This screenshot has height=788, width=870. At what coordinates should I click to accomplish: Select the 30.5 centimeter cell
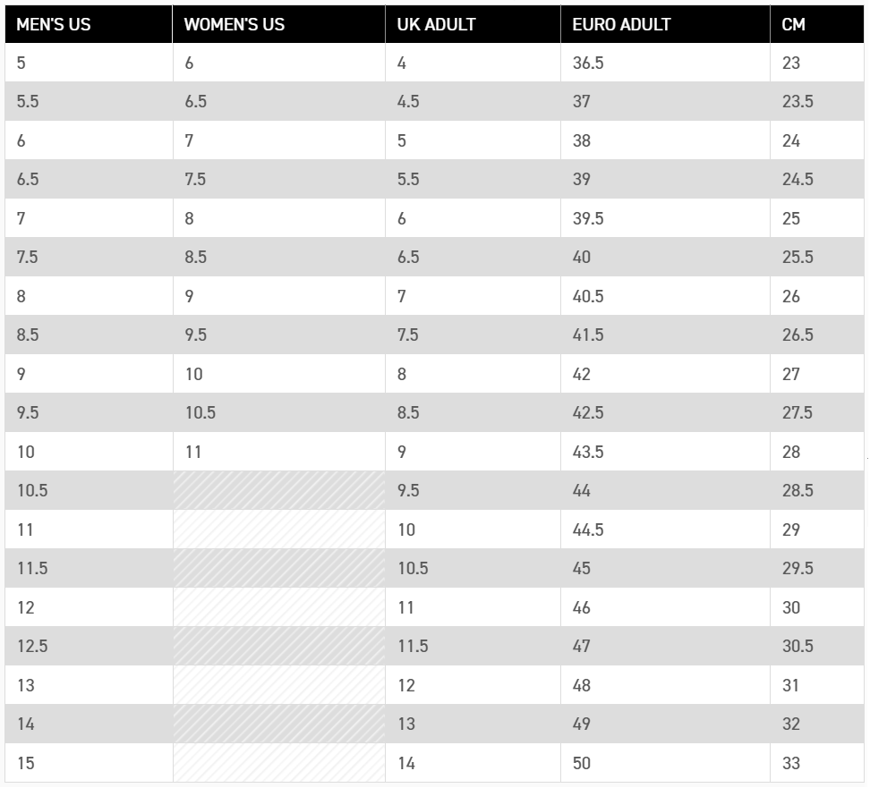tap(817, 646)
